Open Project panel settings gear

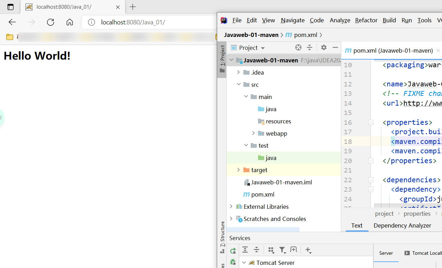pos(323,48)
